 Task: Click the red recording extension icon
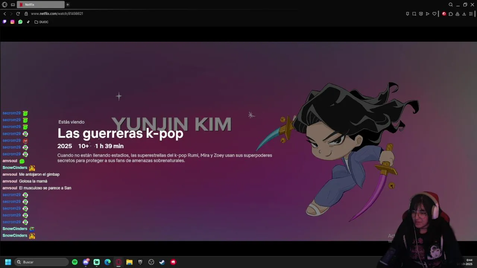[x=444, y=14]
